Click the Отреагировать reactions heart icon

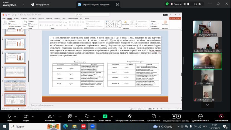87,116
